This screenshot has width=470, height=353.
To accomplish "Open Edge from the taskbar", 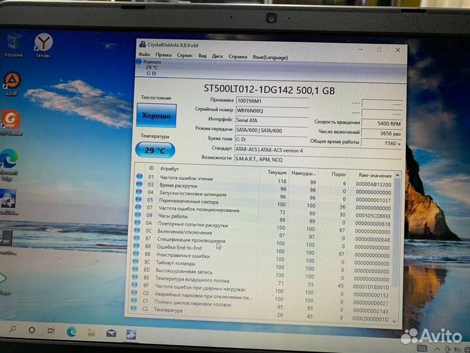I will point(71,332).
